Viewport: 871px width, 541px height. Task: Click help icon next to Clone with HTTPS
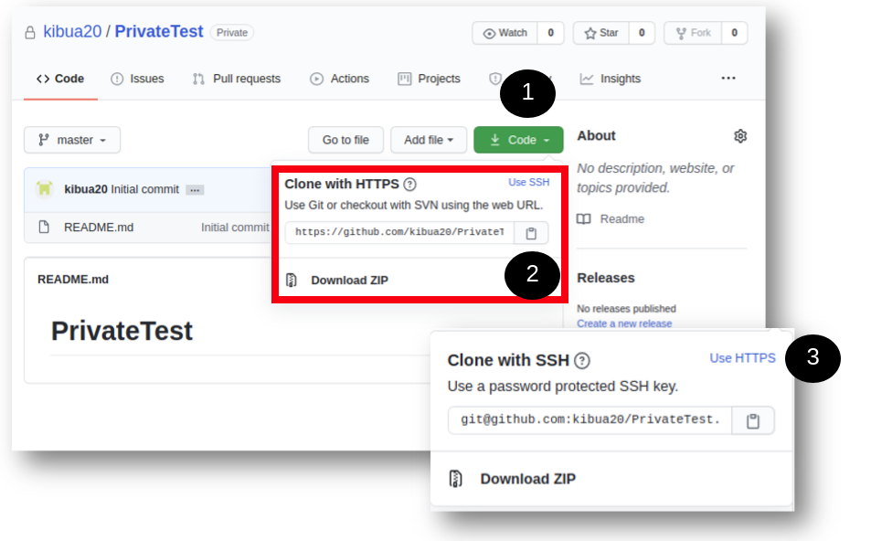pyautogui.click(x=410, y=185)
